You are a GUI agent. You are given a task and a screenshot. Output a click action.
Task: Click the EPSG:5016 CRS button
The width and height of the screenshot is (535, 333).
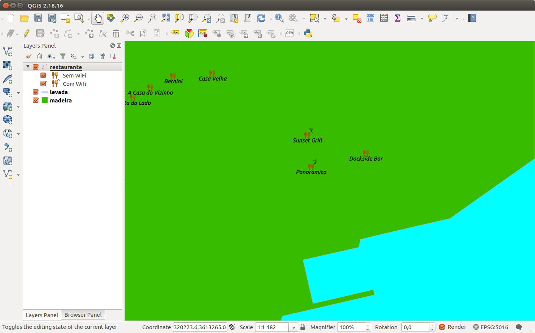(490, 327)
